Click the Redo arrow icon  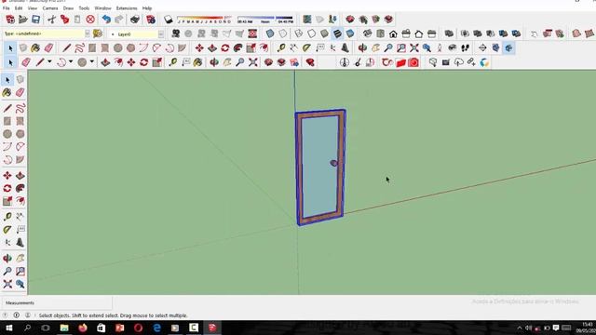coord(119,20)
